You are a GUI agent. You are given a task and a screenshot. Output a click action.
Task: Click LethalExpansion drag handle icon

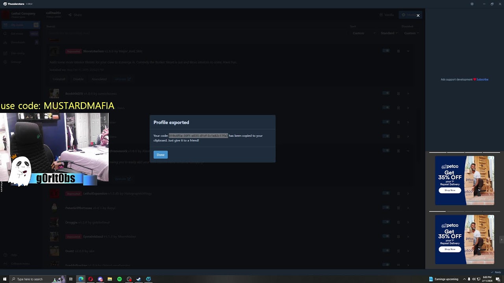coord(398,193)
